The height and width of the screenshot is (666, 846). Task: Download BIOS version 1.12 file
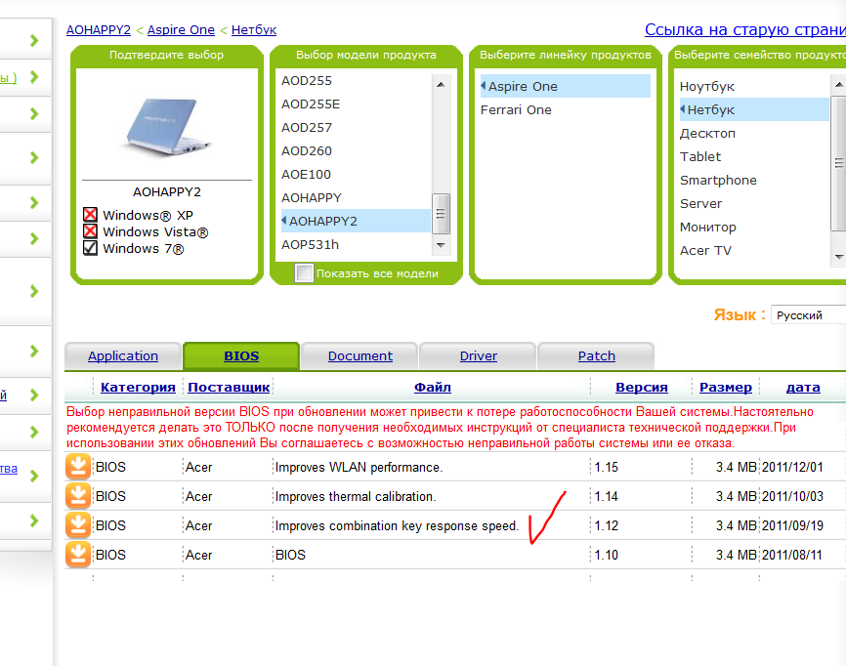click(x=78, y=525)
